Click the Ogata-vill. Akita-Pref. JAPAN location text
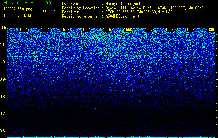This screenshot has height=138, width=218. [155, 8]
